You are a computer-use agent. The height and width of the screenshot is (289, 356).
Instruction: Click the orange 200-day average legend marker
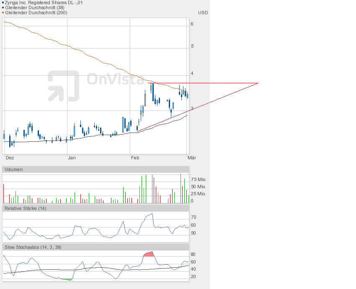tap(3, 13)
